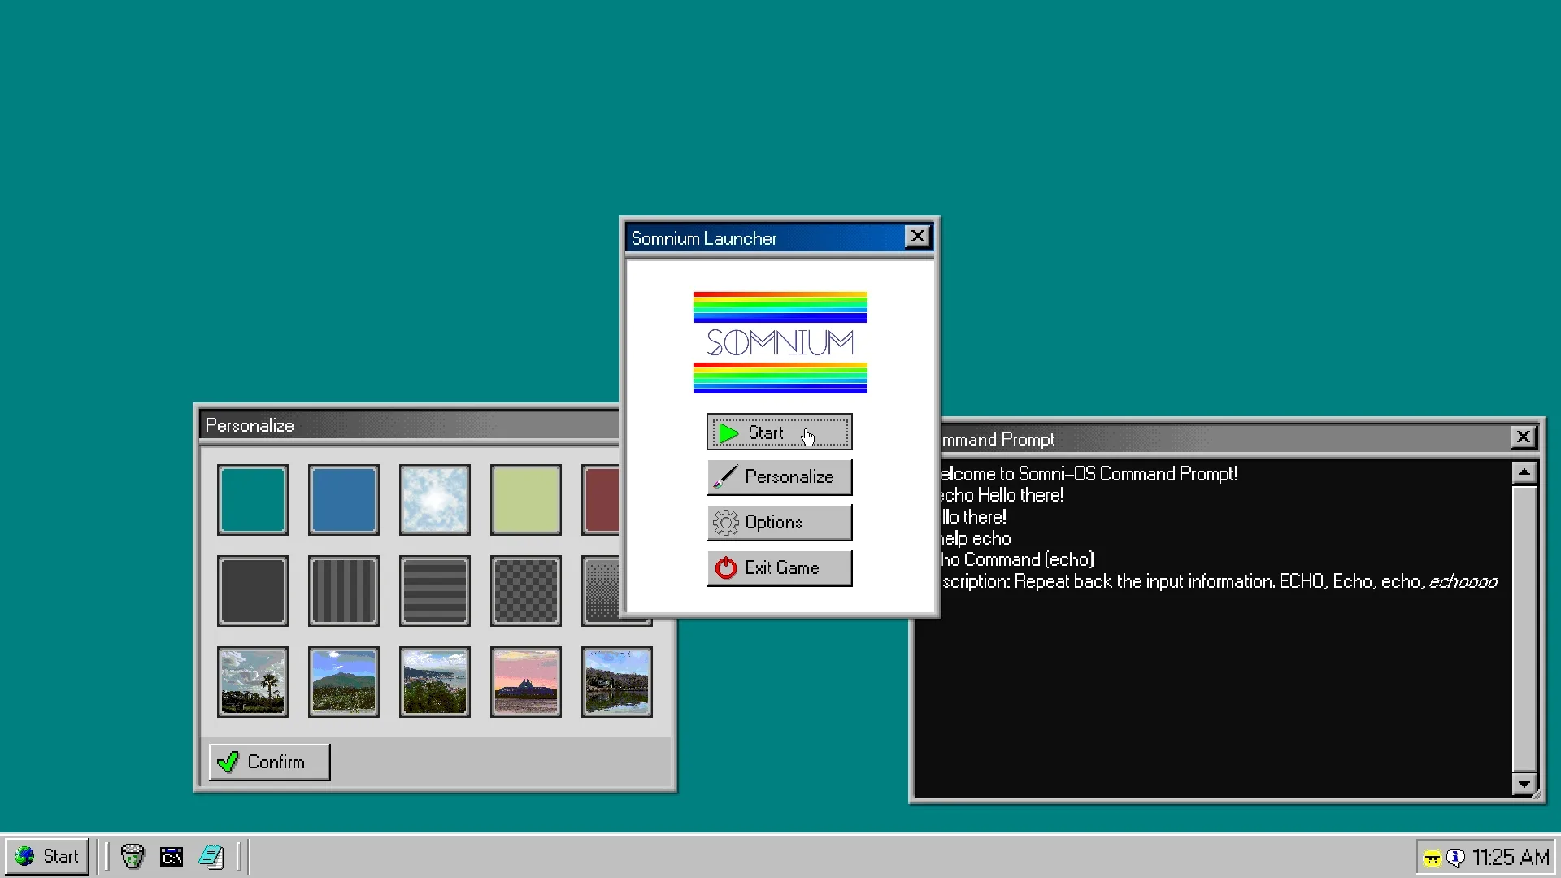Choose the palm tree photo wallpaper
The image size is (1561, 878).
pos(253,682)
